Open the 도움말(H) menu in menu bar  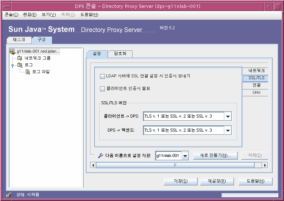pos(89,15)
